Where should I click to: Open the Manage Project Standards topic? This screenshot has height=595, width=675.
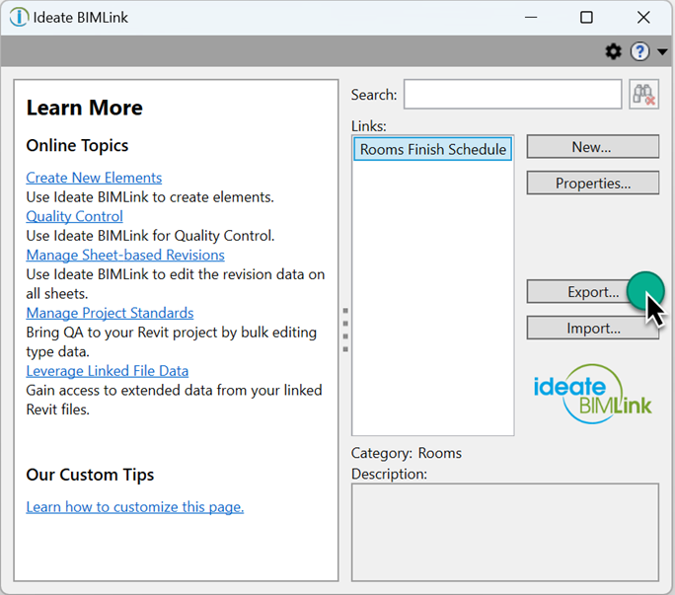[110, 313]
